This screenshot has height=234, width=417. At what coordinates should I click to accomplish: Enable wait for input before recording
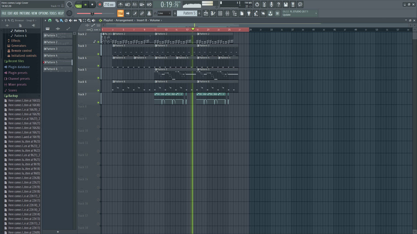[128, 4]
